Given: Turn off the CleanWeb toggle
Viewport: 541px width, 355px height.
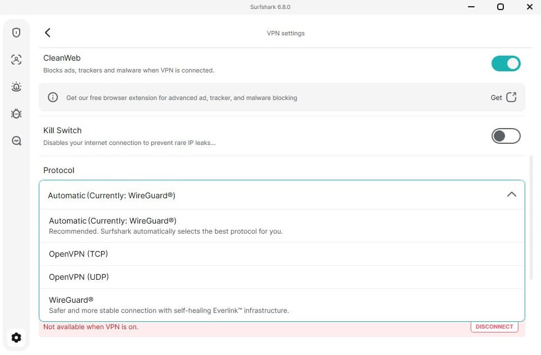Looking at the screenshot, I should click(x=506, y=63).
